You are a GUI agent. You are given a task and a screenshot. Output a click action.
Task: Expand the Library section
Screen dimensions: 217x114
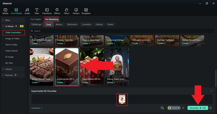click(3, 69)
